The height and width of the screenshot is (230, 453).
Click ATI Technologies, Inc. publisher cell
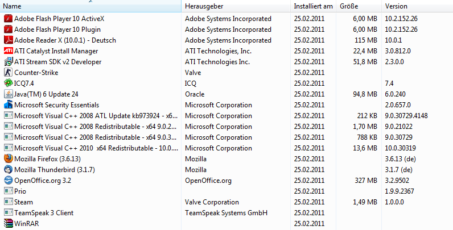click(218, 51)
